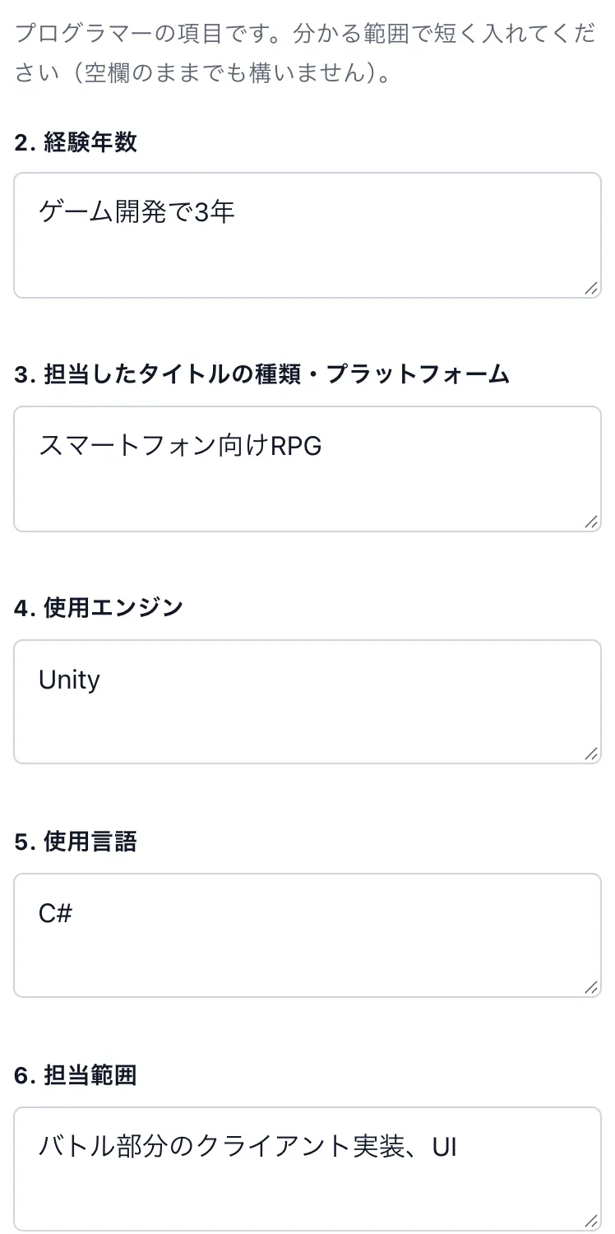
Task: Click the '6. 担当範囲' label
Action: (76, 1076)
